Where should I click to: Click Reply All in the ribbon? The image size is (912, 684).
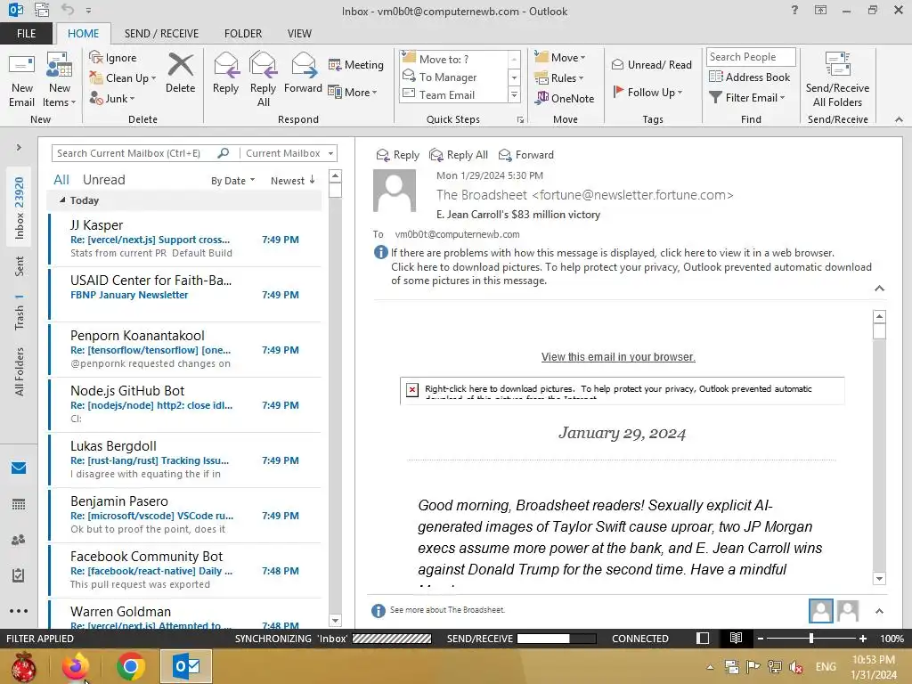(x=263, y=80)
